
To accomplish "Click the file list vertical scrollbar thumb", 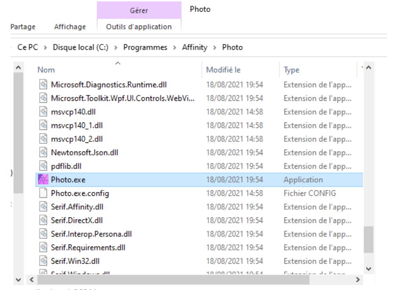I will (x=368, y=239).
